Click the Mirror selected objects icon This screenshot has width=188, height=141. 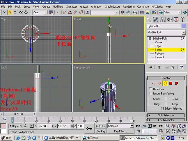(x=123, y=13)
